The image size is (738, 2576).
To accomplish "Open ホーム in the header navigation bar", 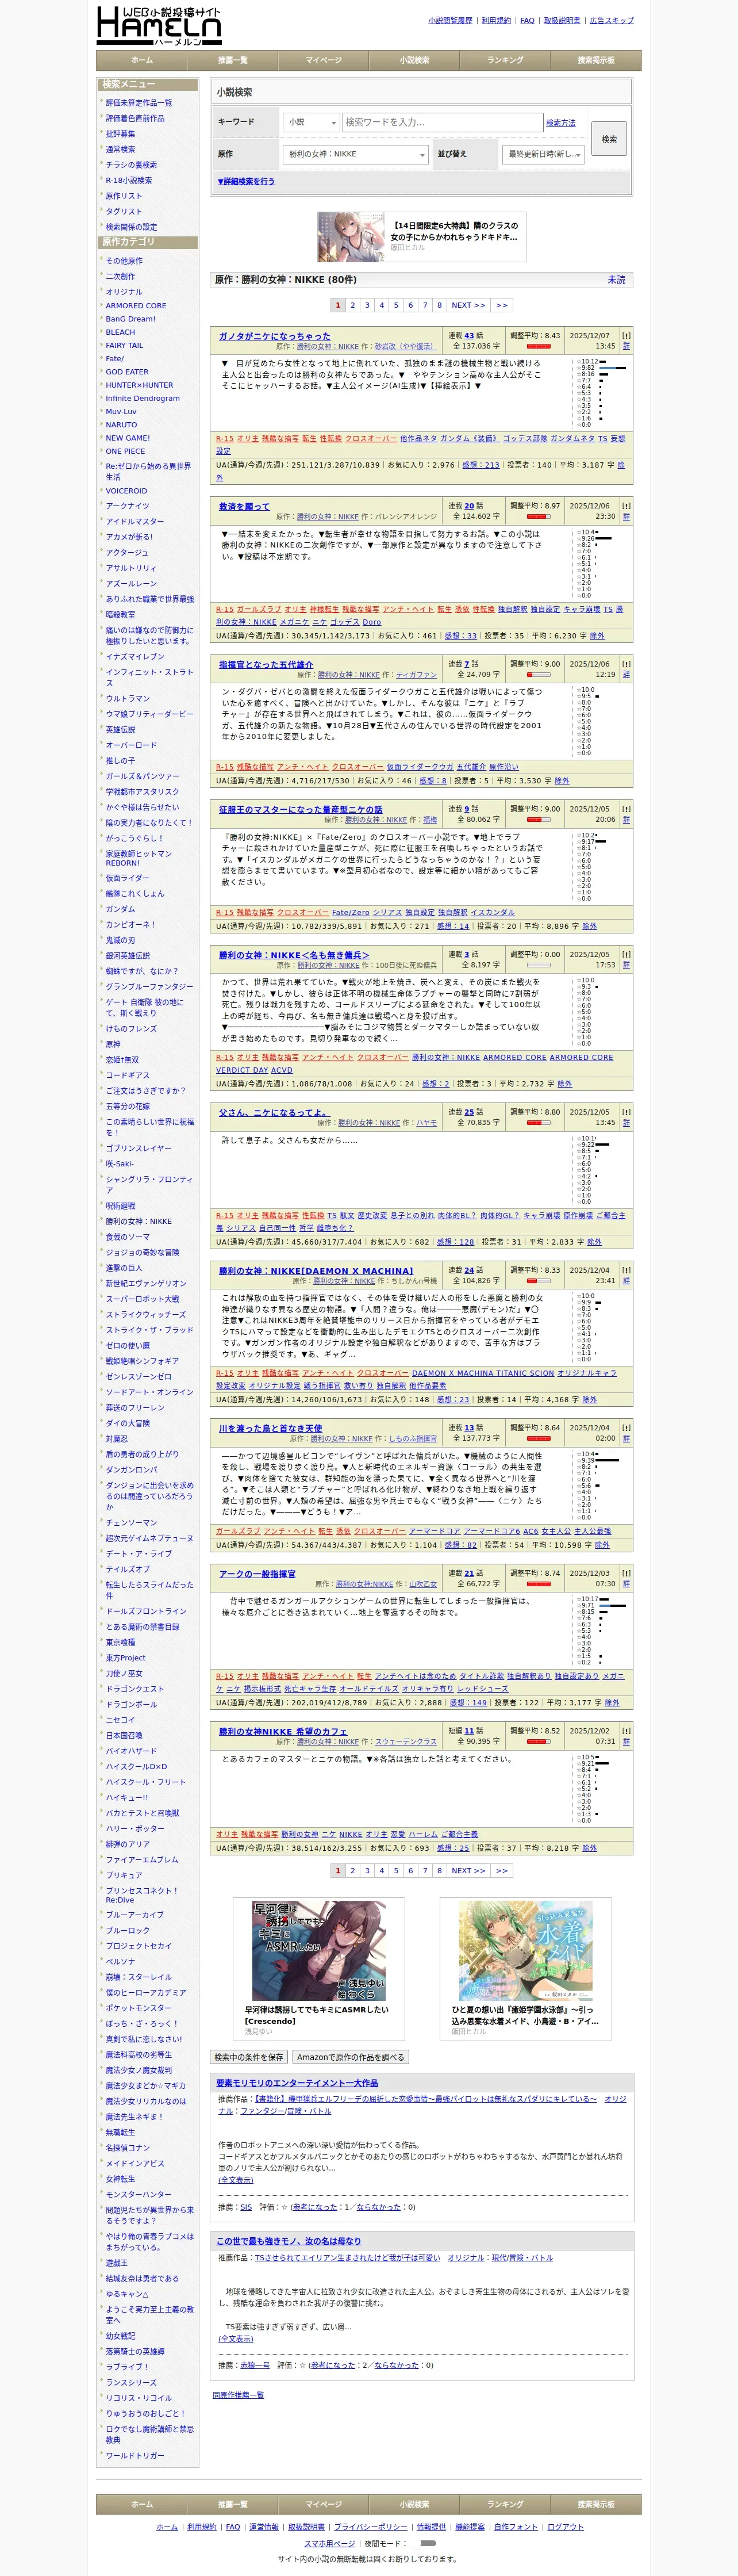I will [x=142, y=60].
